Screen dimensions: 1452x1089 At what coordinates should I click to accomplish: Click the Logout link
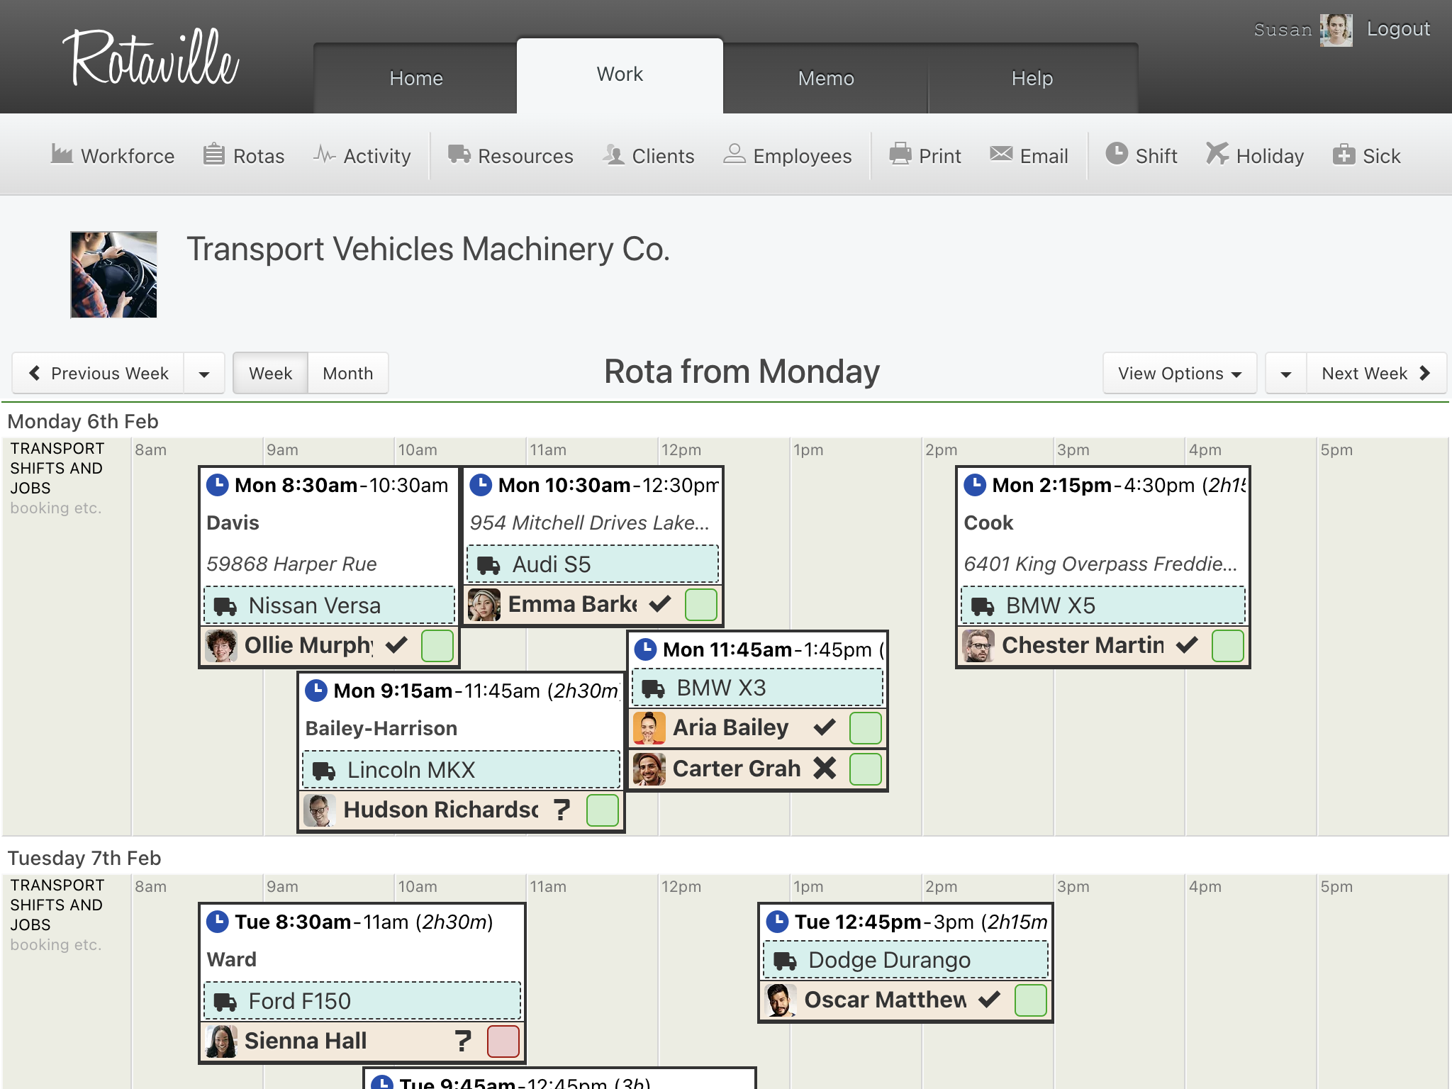tap(1398, 29)
